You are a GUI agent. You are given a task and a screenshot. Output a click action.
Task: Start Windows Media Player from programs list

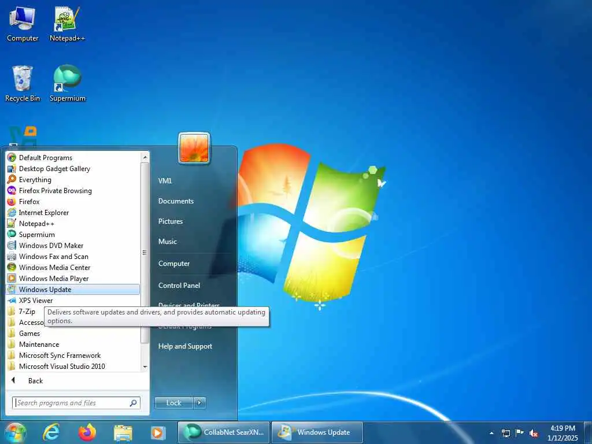73,278
